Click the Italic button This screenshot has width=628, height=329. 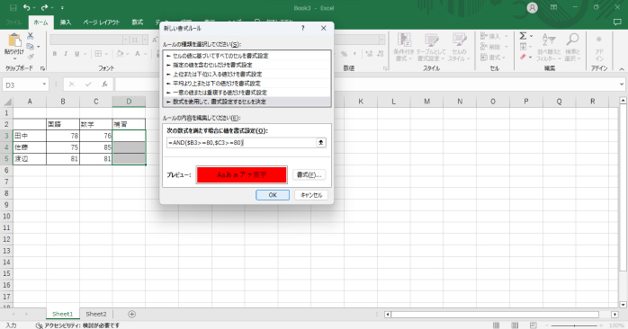(66, 54)
